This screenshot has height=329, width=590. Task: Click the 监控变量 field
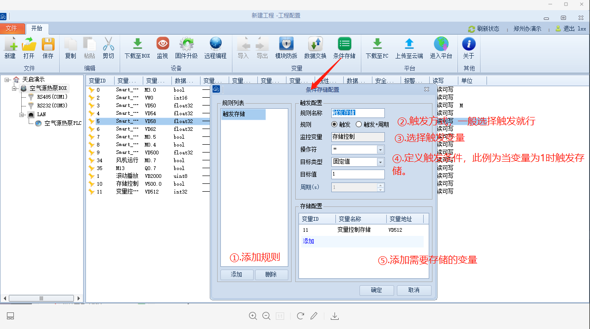click(358, 137)
